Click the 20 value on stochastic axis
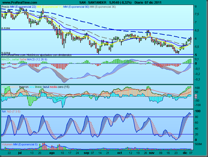Screen dimensions: 208x157 (x=196, y=134)
